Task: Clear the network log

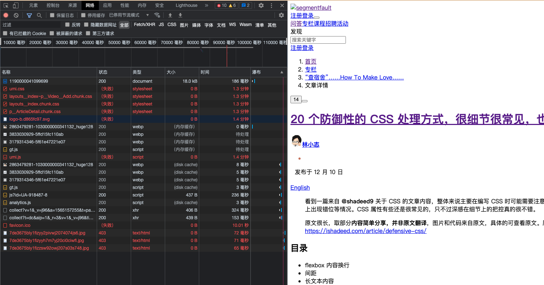Action: tap(16, 15)
